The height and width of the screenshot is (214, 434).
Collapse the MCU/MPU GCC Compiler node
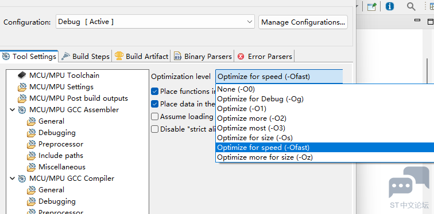pos(13,179)
